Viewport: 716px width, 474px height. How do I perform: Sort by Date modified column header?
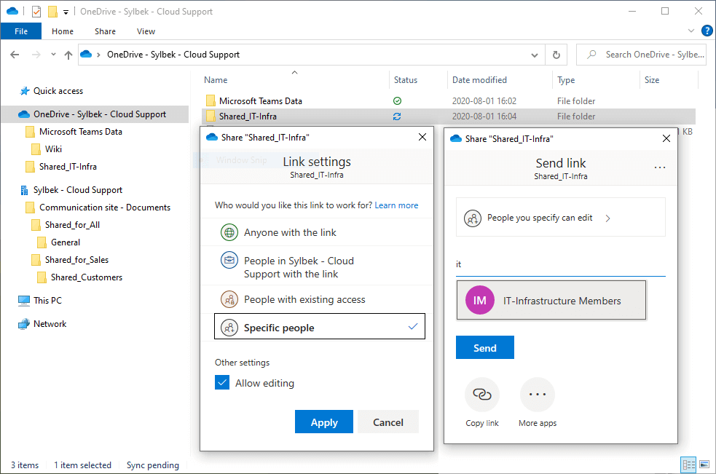[x=479, y=80]
